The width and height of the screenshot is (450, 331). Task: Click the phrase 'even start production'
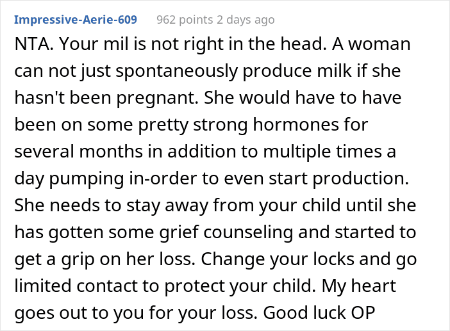(x=316, y=178)
